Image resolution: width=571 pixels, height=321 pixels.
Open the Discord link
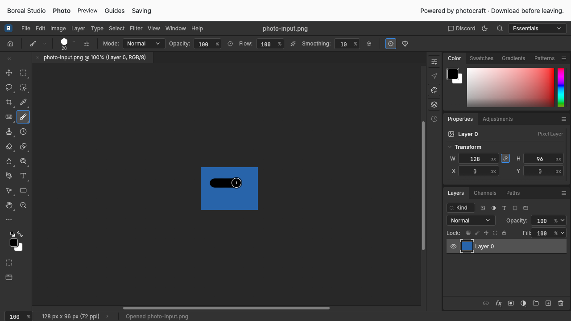pos(462,28)
